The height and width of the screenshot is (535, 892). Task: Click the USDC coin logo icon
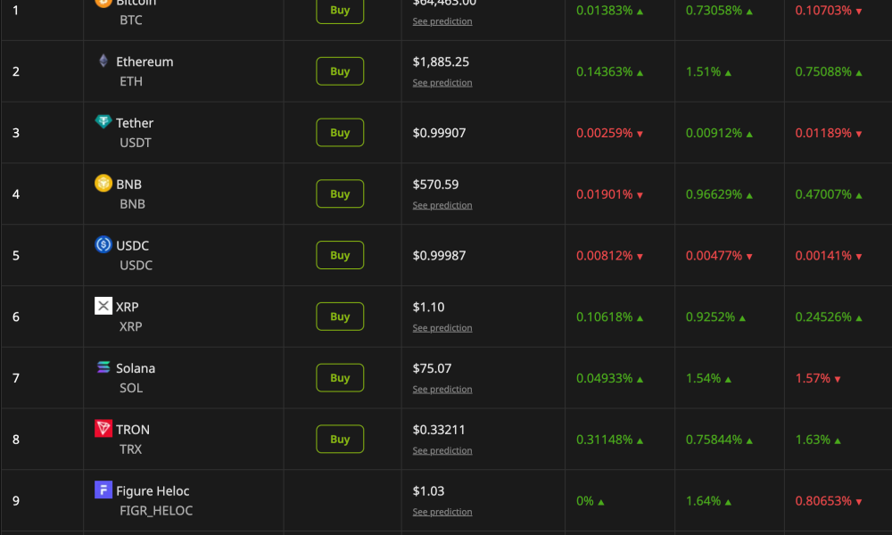(x=103, y=244)
